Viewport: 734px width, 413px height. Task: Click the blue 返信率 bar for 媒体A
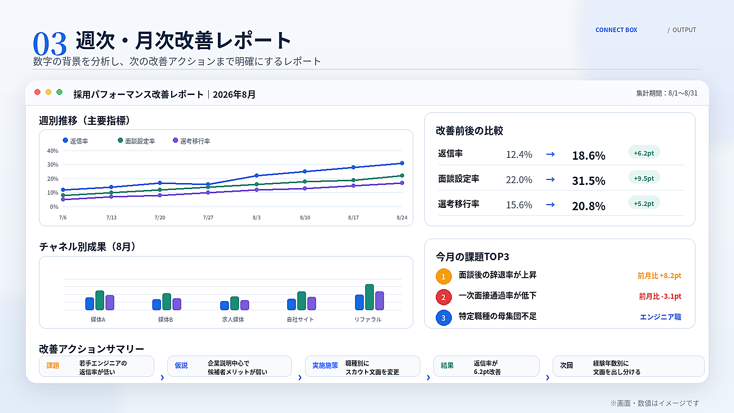pos(89,304)
